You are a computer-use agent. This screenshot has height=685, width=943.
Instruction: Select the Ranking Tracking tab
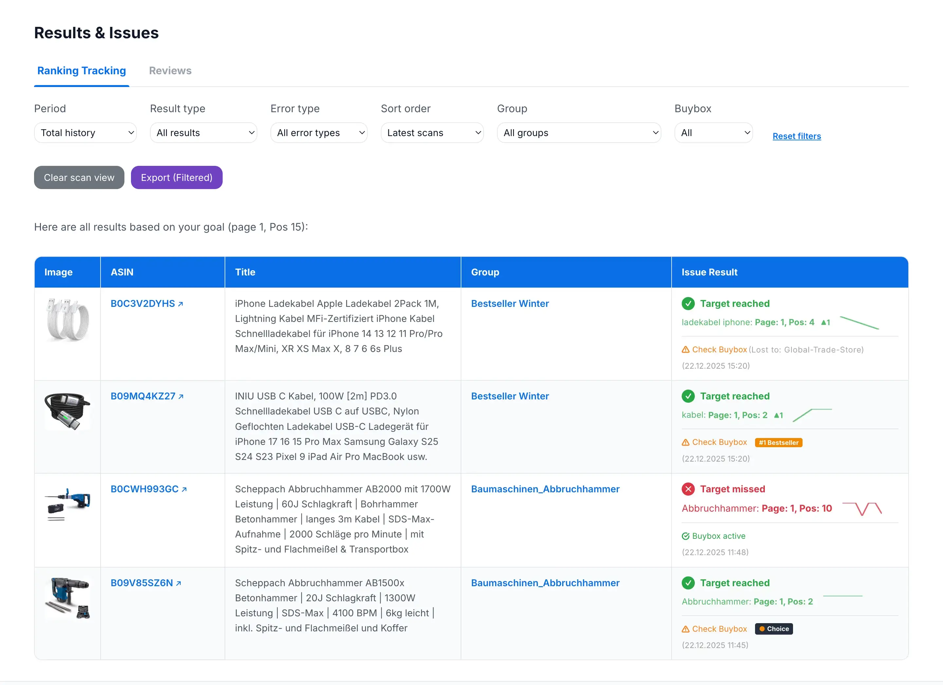pyautogui.click(x=82, y=71)
